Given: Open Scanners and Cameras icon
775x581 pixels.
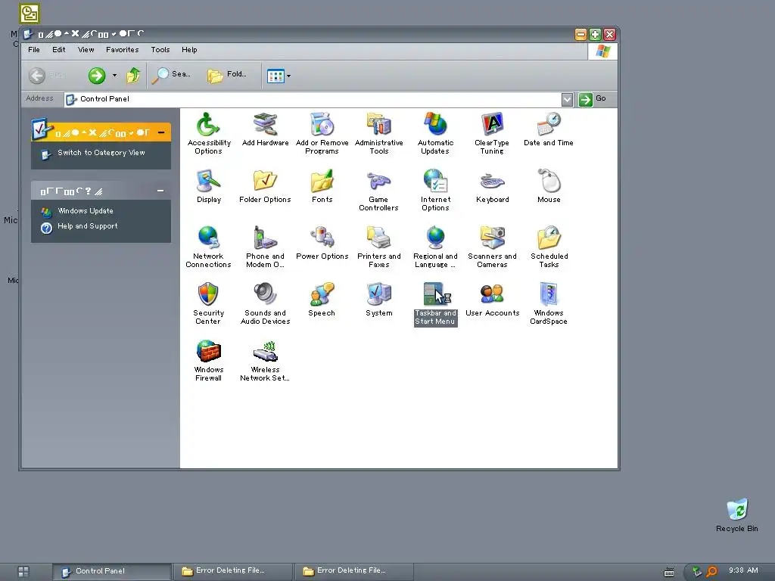Looking at the screenshot, I should point(492,247).
